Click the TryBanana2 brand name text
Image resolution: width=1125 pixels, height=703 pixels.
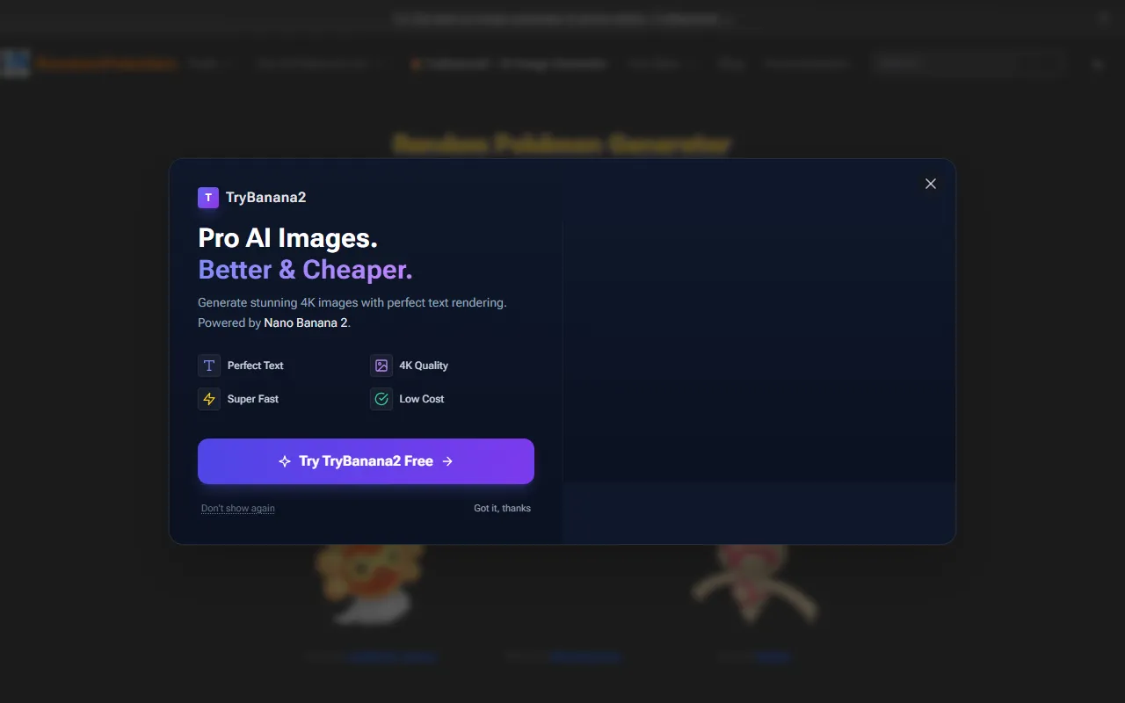click(x=265, y=198)
